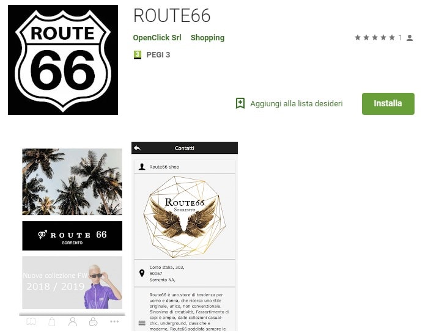
Task: Enlarge the Contatti screenshot preview
Action: (185, 236)
